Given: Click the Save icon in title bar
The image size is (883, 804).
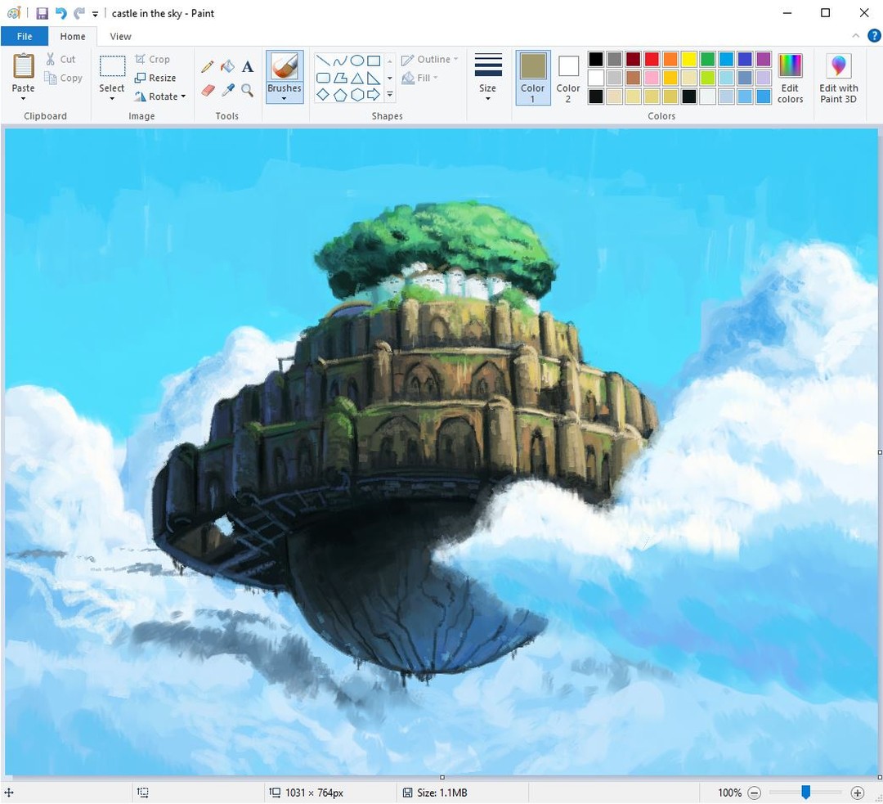Looking at the screenshot, I should coord(43,13).
